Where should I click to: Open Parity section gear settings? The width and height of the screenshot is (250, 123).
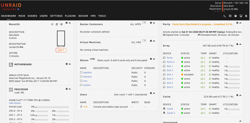[x=237, y=23]
